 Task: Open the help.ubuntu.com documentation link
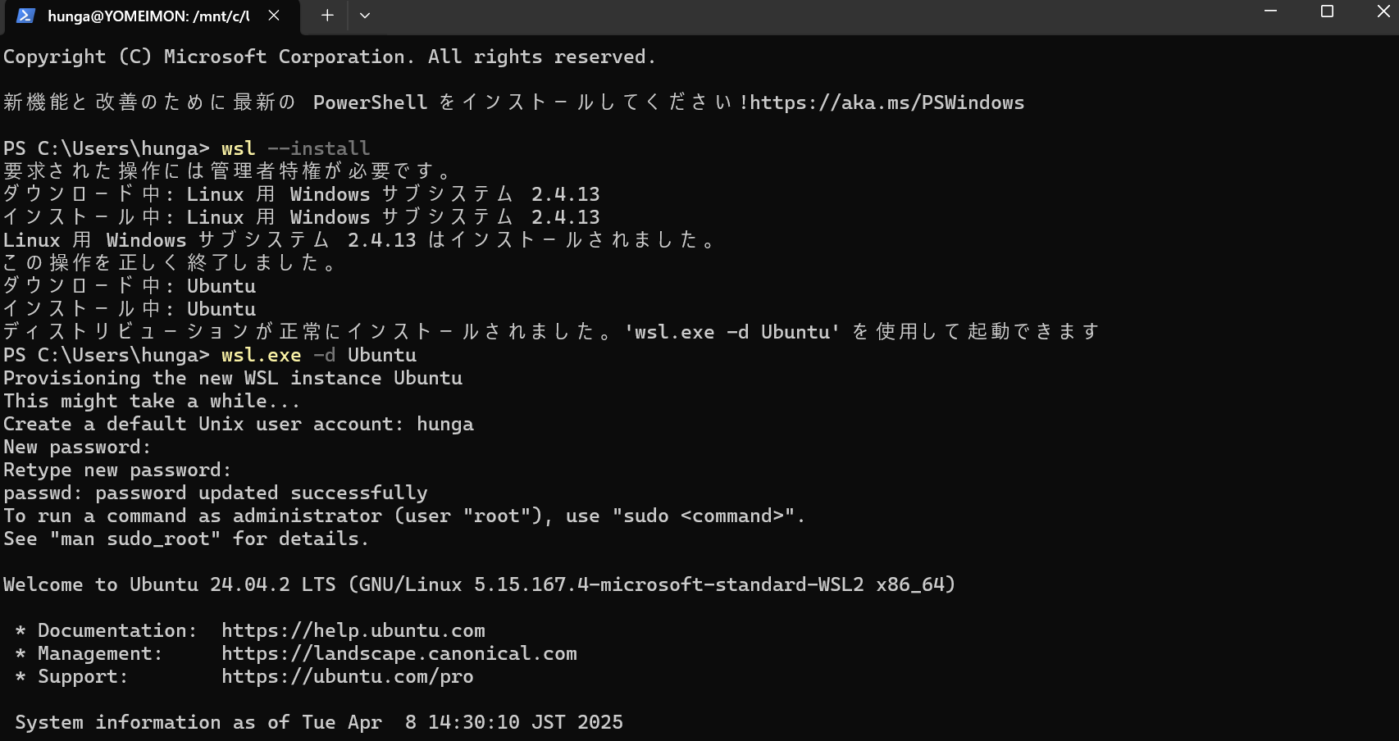tap(353, 630)
